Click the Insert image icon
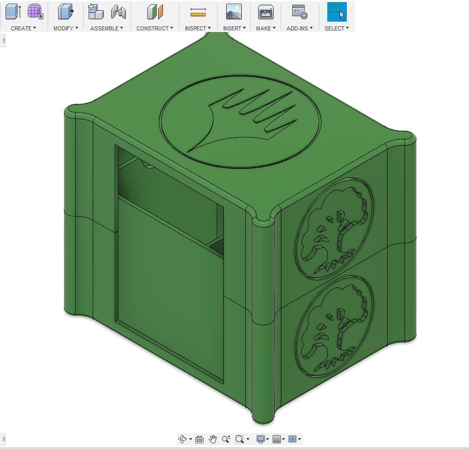The image size is (469, 449). [234, 11]
